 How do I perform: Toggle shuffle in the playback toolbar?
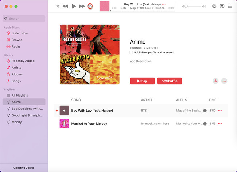click(x=58, y=6)
